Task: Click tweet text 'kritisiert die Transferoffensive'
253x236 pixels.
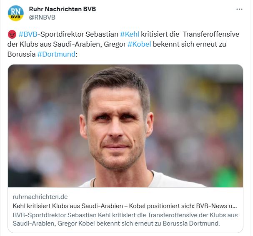Action: point(190,34)
